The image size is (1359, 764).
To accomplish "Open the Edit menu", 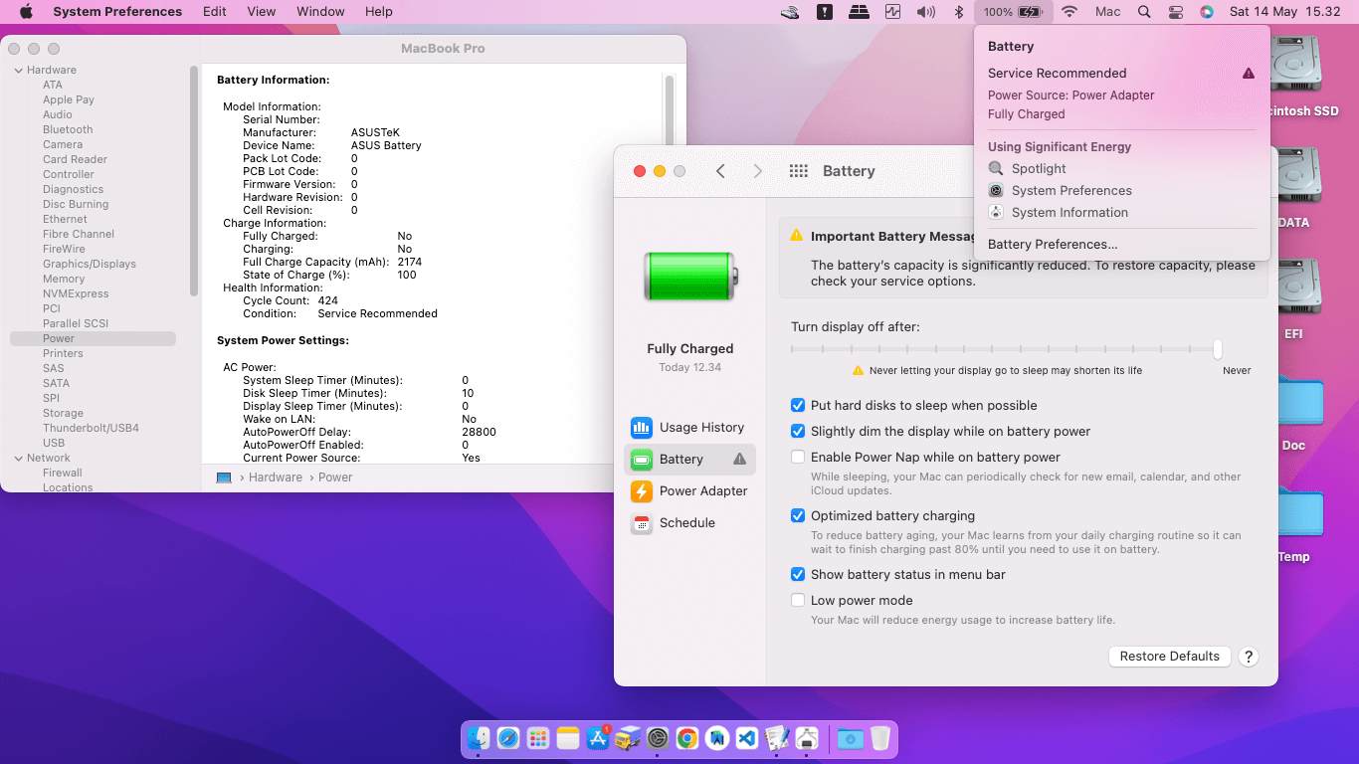I will (x=214, y=12).
